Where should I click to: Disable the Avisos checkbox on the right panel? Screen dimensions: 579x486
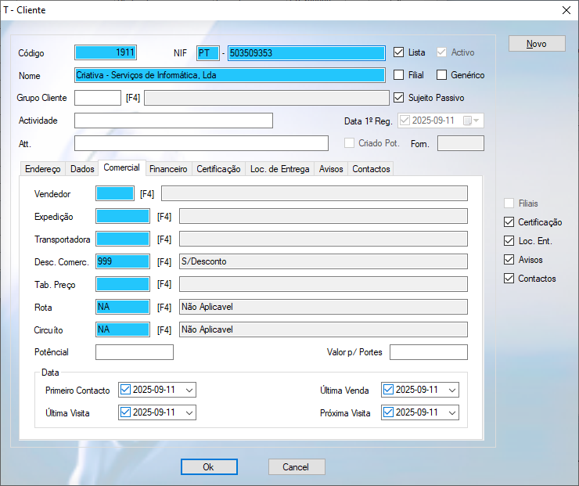pos(509,260)
